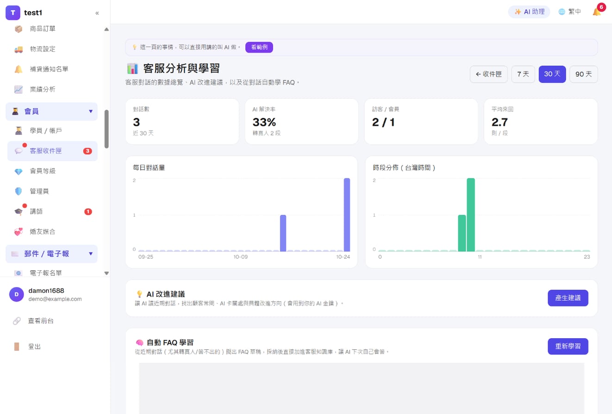Screen dimensions: 612x414
Task: Click the 查看前台 link chain icon
Action: pyautogui.click(x=17, y=321)
